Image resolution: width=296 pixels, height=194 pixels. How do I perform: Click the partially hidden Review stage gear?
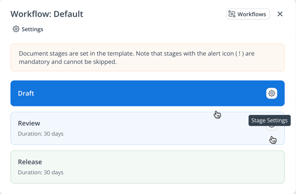(271, 128)
